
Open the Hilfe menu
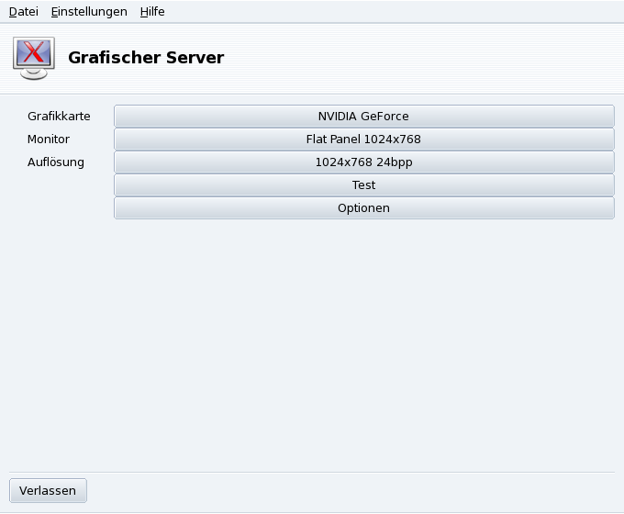(x=152, y=12)
